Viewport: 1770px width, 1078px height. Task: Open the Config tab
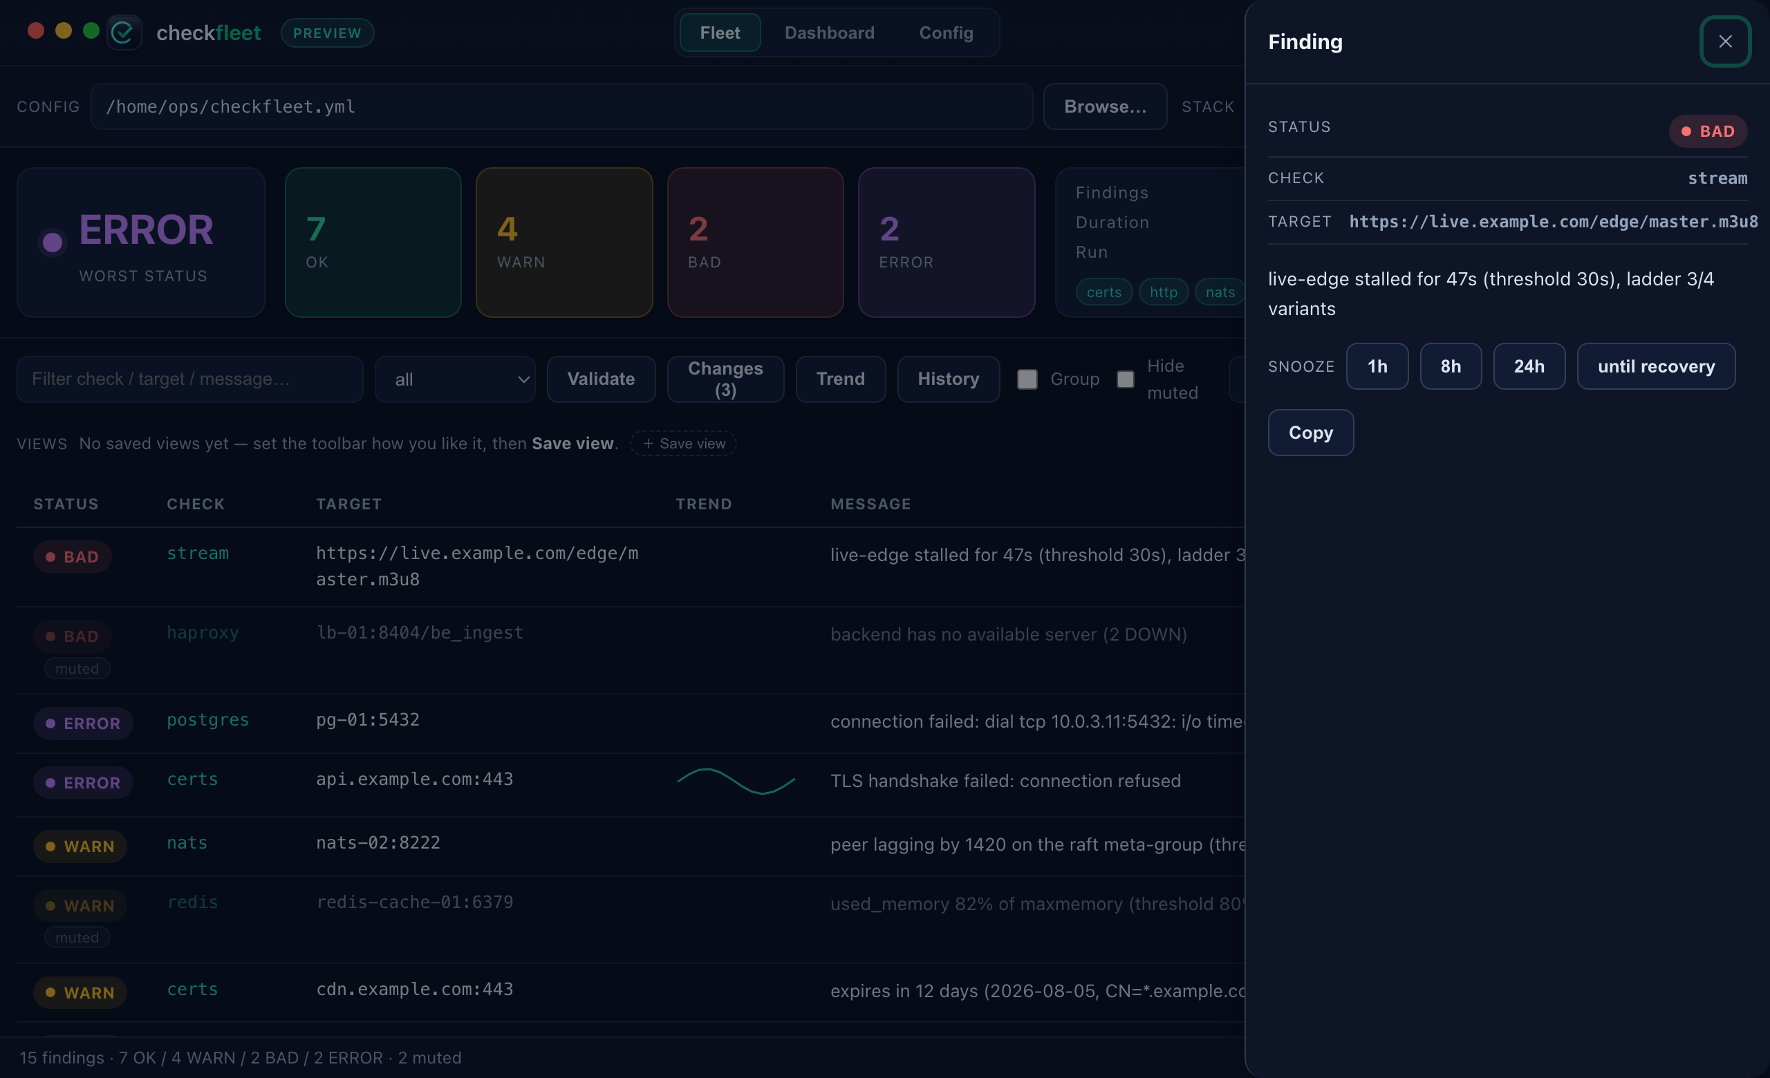(x=946, y=33)
